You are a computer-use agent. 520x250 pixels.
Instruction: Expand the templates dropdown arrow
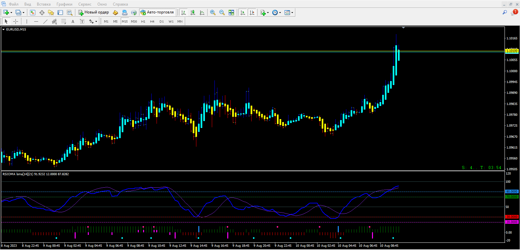[292, 12]
